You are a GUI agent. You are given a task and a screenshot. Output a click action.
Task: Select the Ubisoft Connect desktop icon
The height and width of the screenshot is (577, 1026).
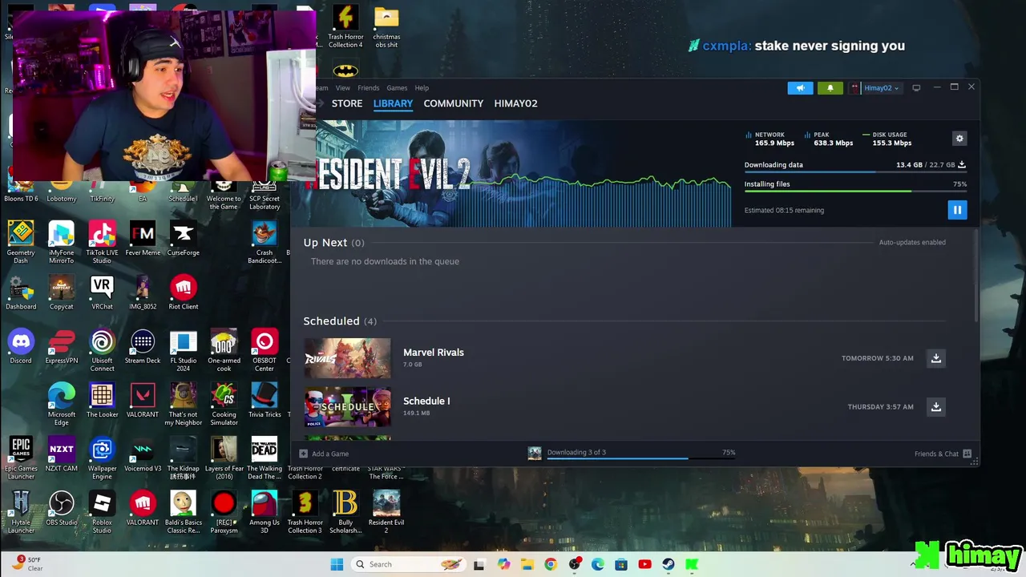click(x=102, y=351)
